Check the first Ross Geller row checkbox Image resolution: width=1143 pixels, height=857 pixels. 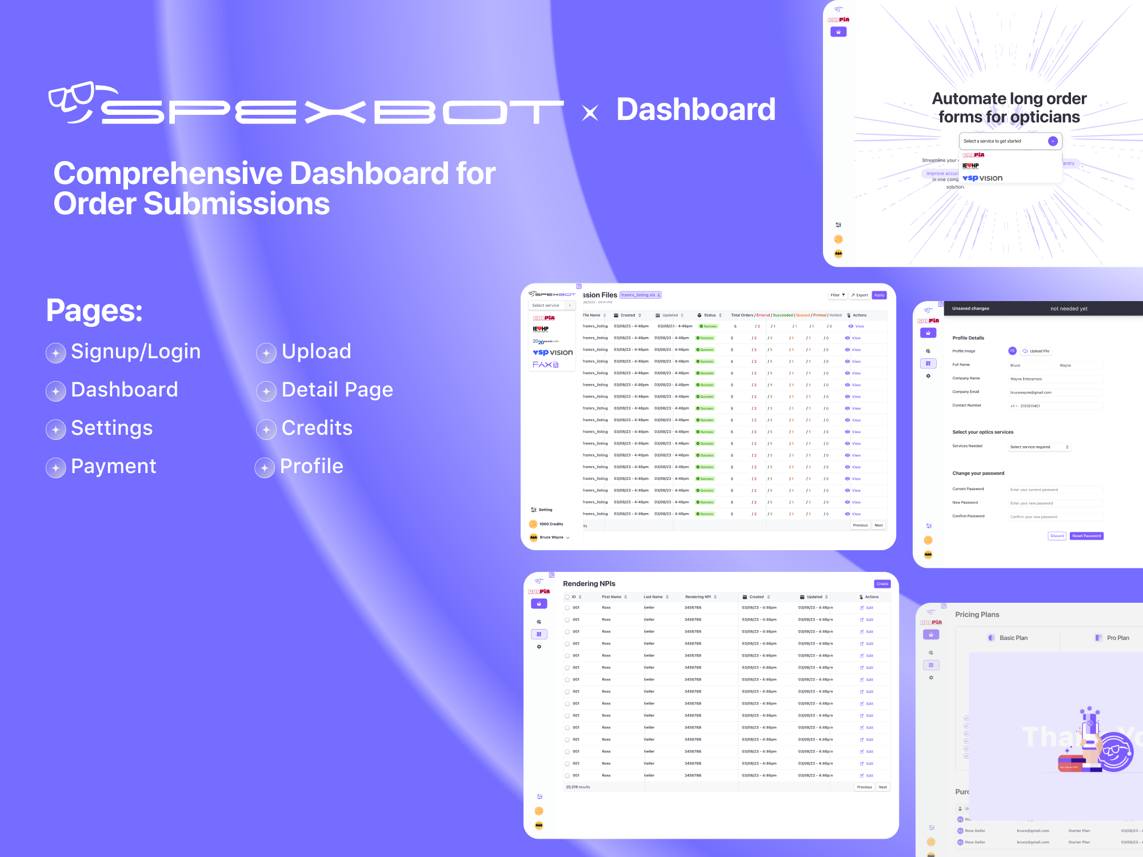pos(567,608)
